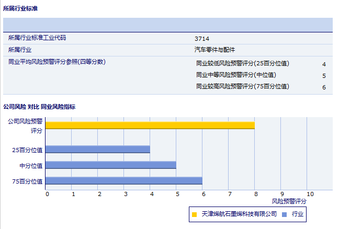Click x-axis tick label 8
The height and width of the screenshot is (229, 339).
tap(256, 194)
